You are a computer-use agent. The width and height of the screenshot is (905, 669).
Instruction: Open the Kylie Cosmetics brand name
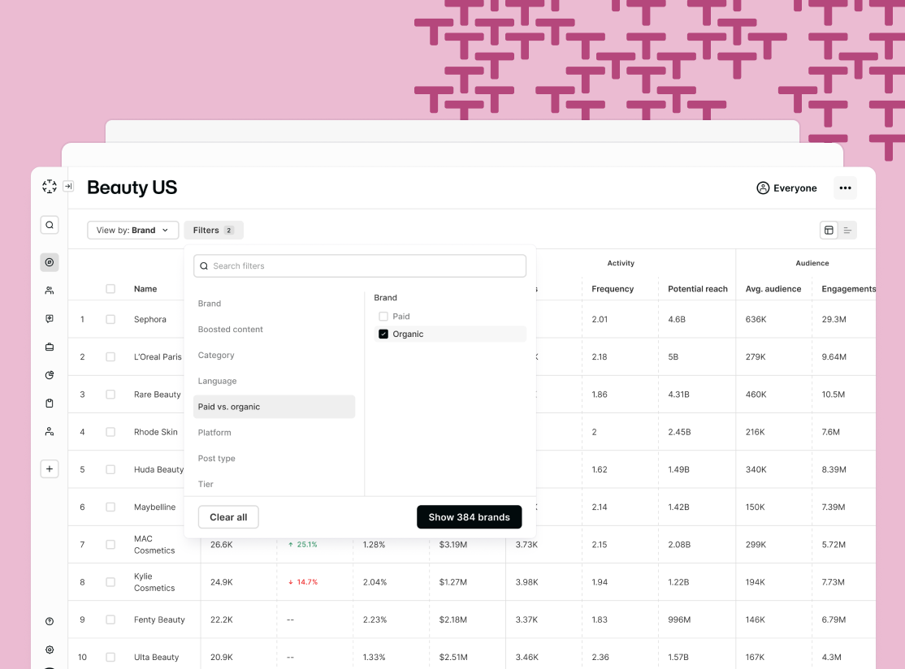pos(154,582)
